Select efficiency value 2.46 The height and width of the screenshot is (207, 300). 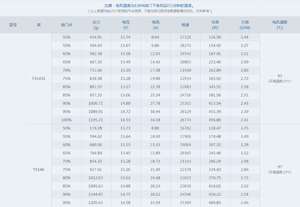tap(244, 203)
